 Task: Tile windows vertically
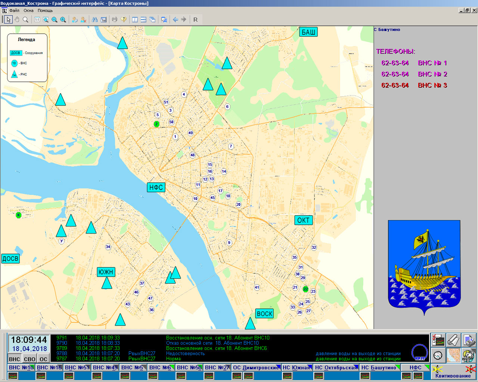[135, 19]
